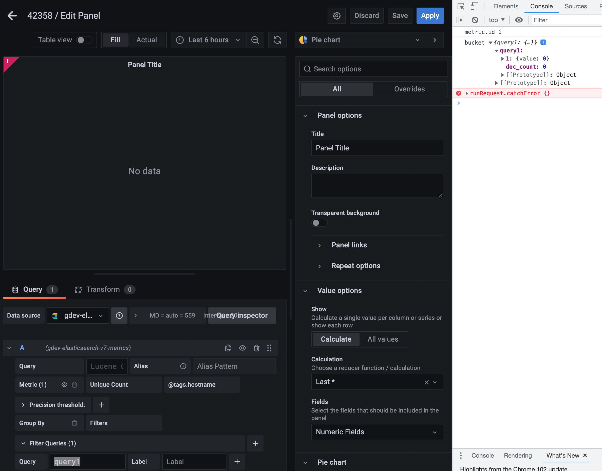
Task: Zoom out the time range with the magnifier icon
Action: pos(255,40)
